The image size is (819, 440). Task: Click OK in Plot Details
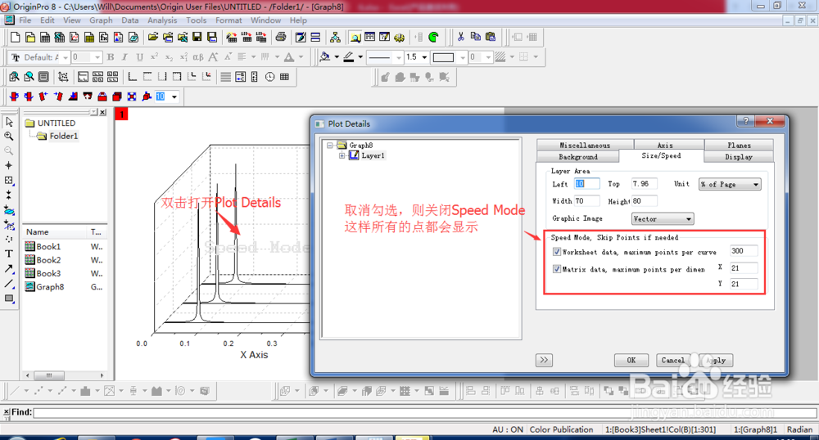point(631,360)
